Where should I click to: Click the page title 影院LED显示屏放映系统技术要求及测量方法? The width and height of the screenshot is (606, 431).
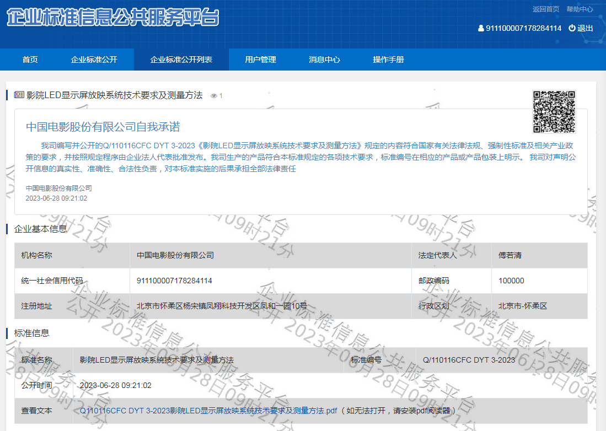[x=114, y=95]
